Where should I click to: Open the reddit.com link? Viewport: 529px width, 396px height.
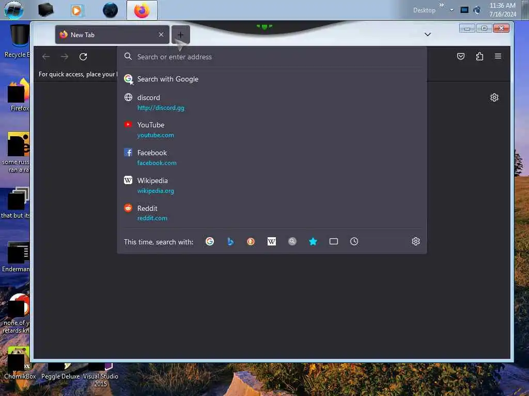tap(152, 218)
